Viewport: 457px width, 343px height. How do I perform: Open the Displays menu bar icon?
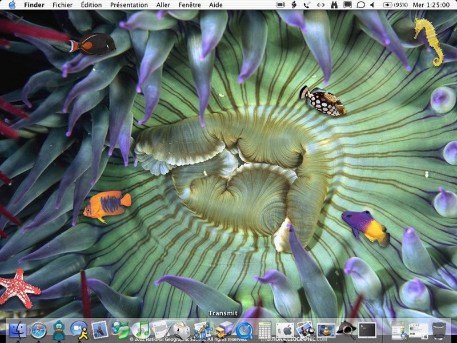point(347,5)
